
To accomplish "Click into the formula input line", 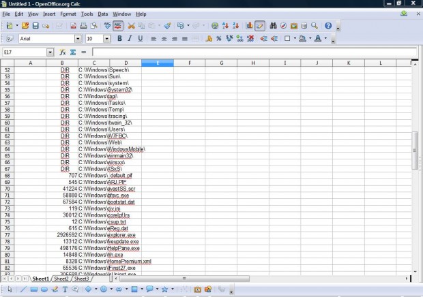I will [x=254, y=52].
